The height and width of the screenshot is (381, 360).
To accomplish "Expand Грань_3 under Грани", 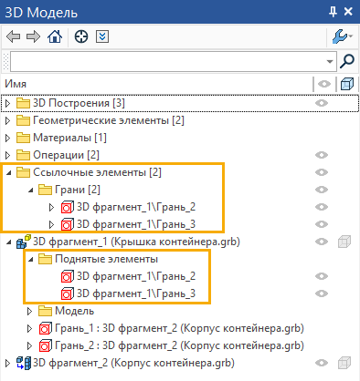I will point(51,224).
